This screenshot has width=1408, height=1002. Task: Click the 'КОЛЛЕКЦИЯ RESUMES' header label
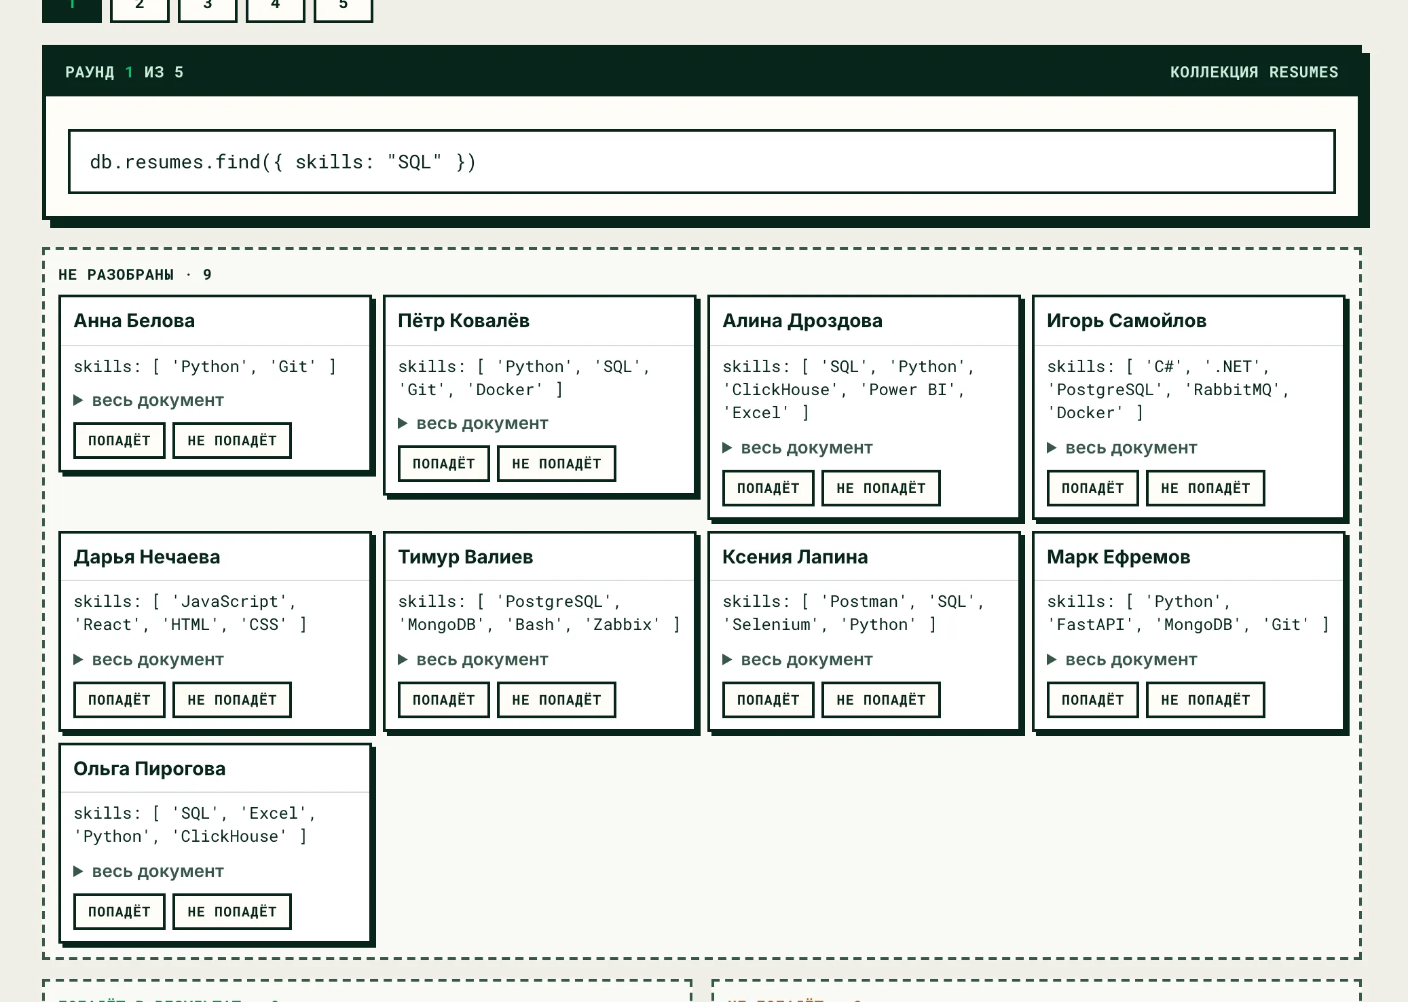pos(1254,73)
